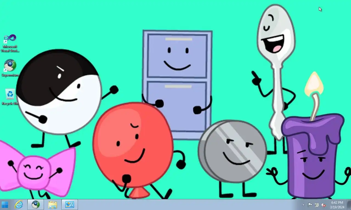Open the Action Center flag icon

click(x=310, y=205)
